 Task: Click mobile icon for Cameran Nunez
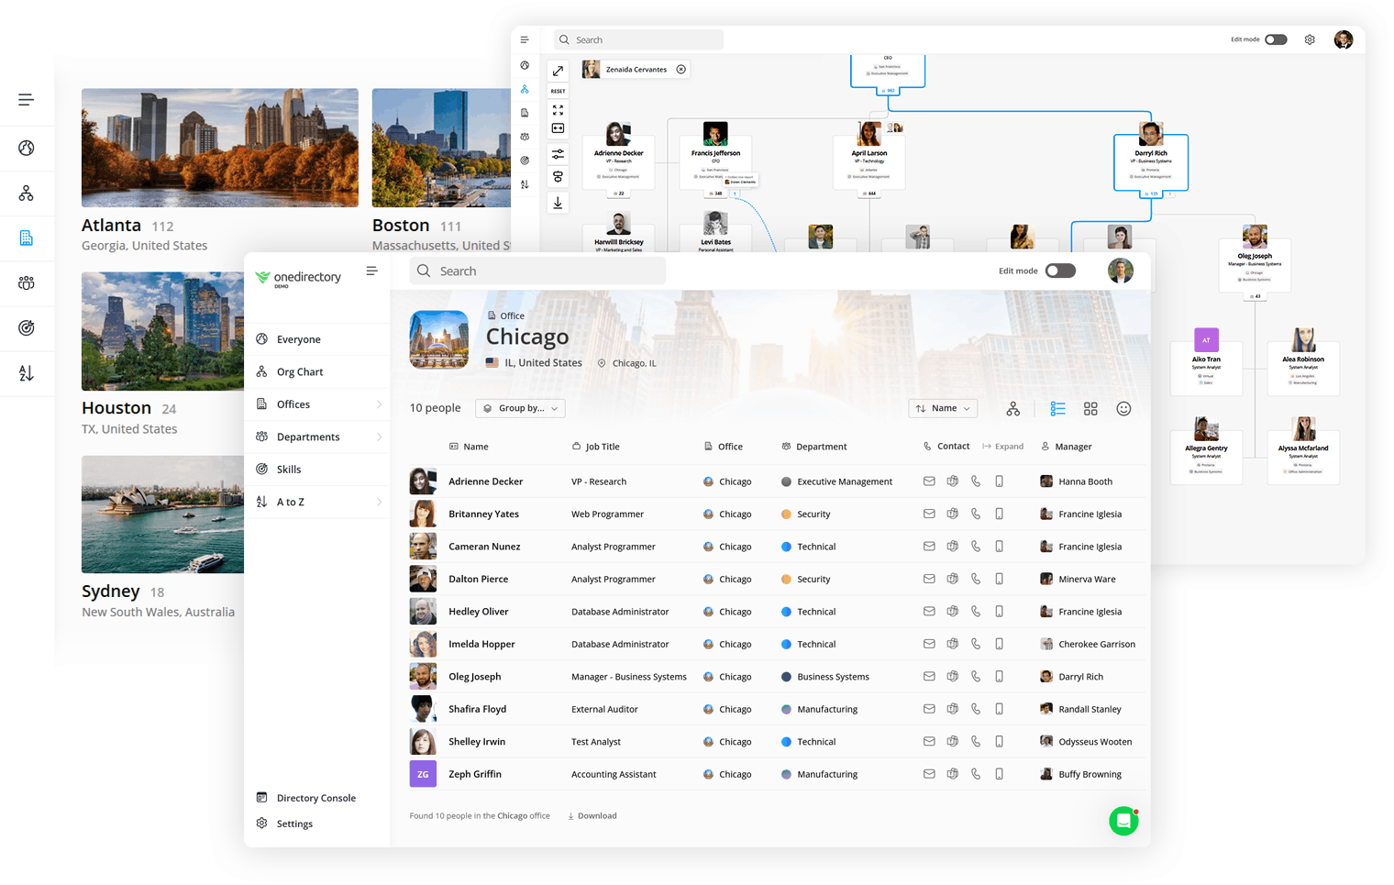tap(999, 547)
